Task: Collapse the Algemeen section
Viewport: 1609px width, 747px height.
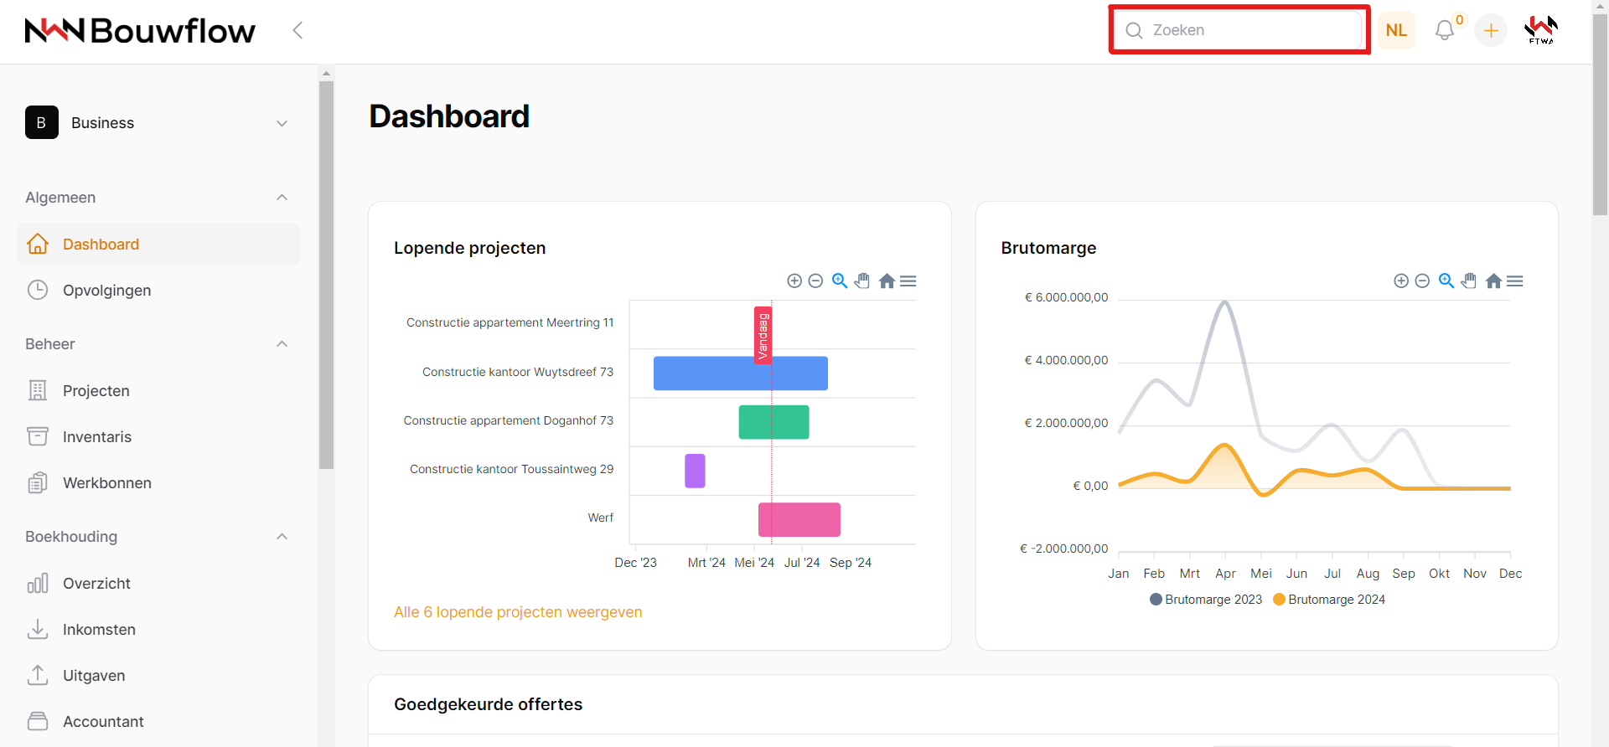Action: (282, 198)
